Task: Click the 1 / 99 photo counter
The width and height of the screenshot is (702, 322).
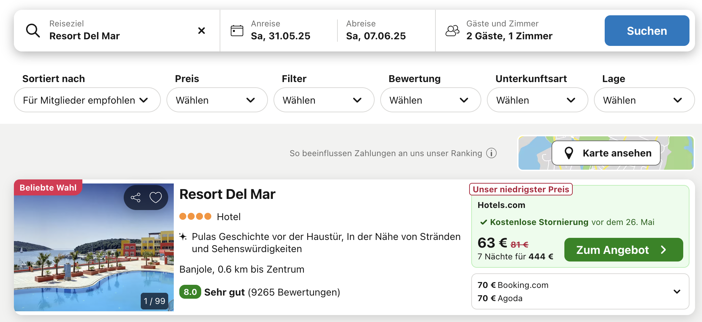Action: 155,301
